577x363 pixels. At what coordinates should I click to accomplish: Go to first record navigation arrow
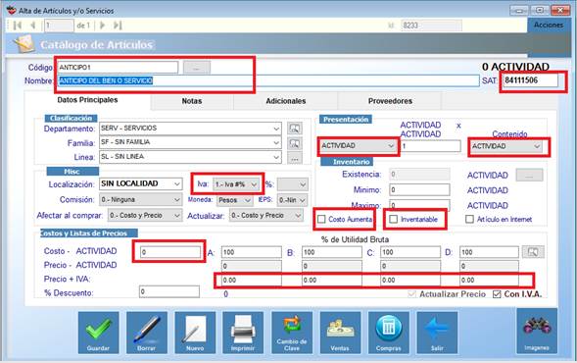tap(18, 26)
